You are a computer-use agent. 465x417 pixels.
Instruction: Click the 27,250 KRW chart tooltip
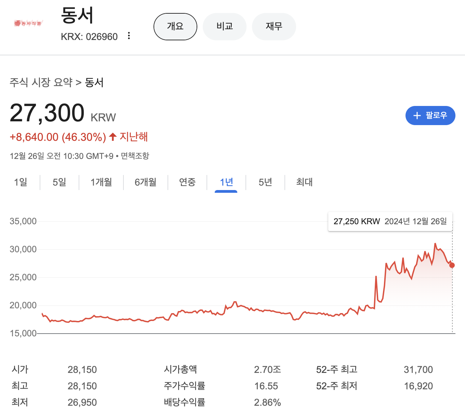[390, 221]
